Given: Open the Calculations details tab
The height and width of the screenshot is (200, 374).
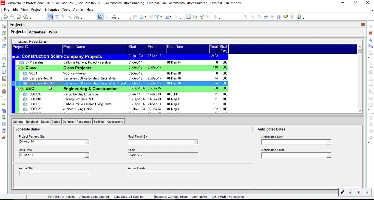Looking at the screenshot, I should pyautogui.click(x=115, y=122).
